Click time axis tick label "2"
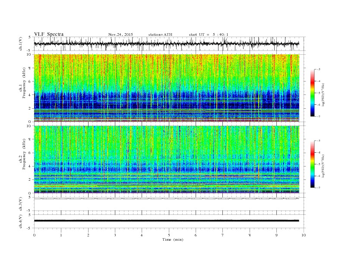 88,235
